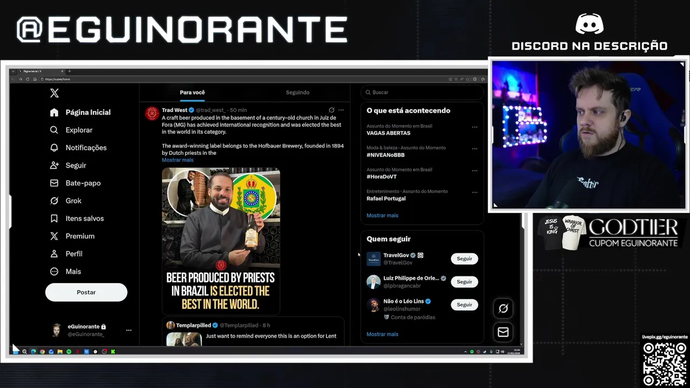
Task: Expand the Mais menu
Action: (x=65, y=272)
